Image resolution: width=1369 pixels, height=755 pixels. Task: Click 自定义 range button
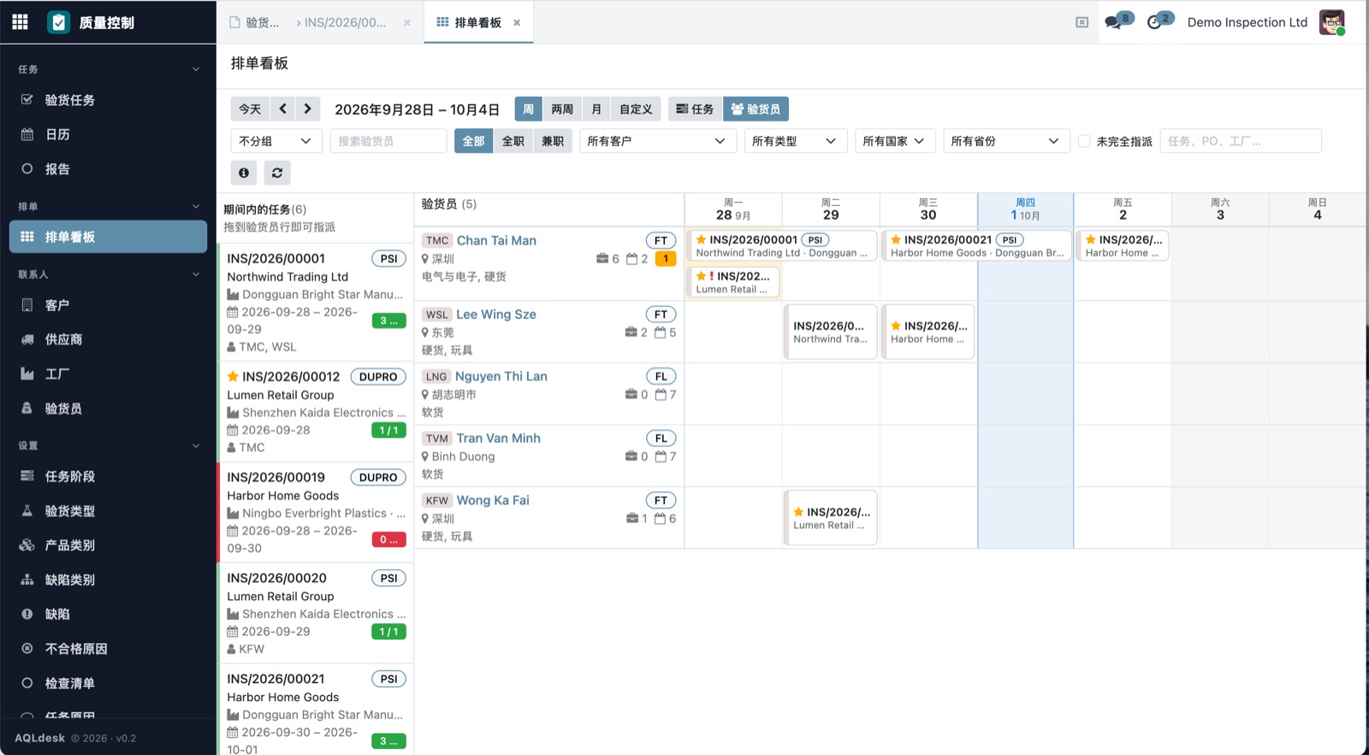(636, 109)
